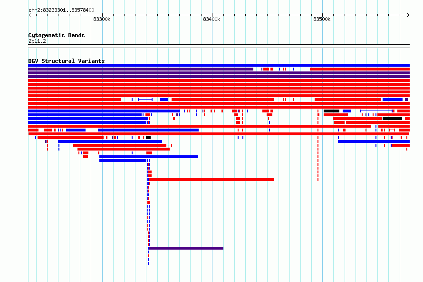Click the tiny black variant block near 83340k
Screen dimensions: 423x282
point(148,138)
